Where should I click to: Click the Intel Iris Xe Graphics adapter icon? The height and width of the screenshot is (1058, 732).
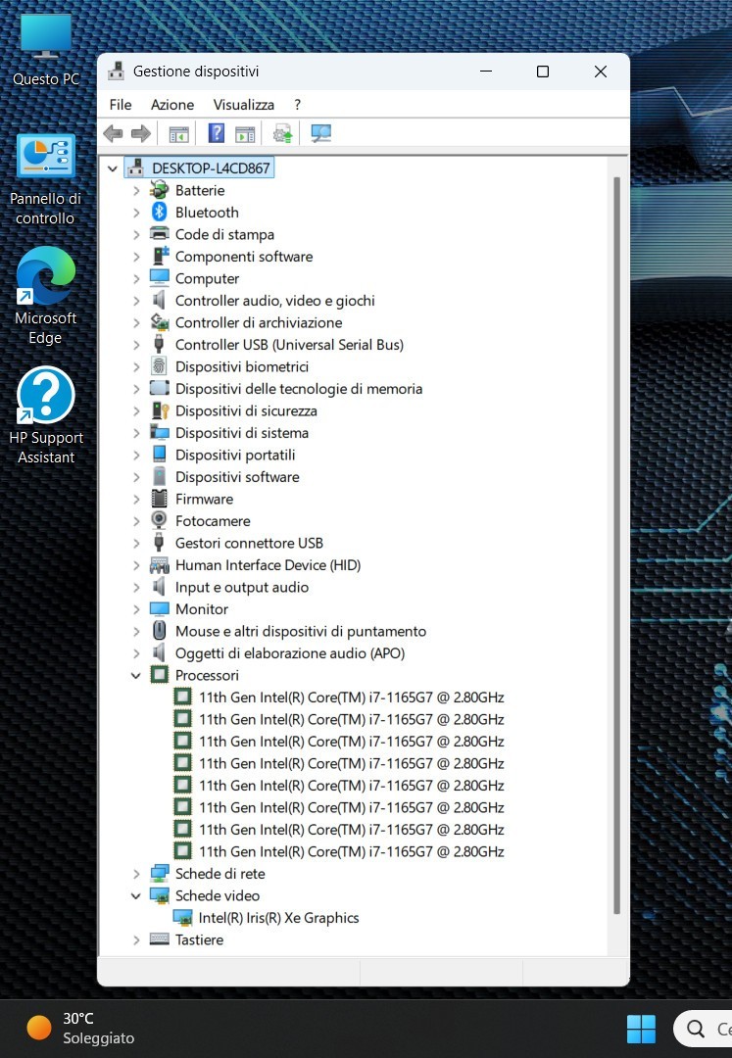tap(182, 918)
